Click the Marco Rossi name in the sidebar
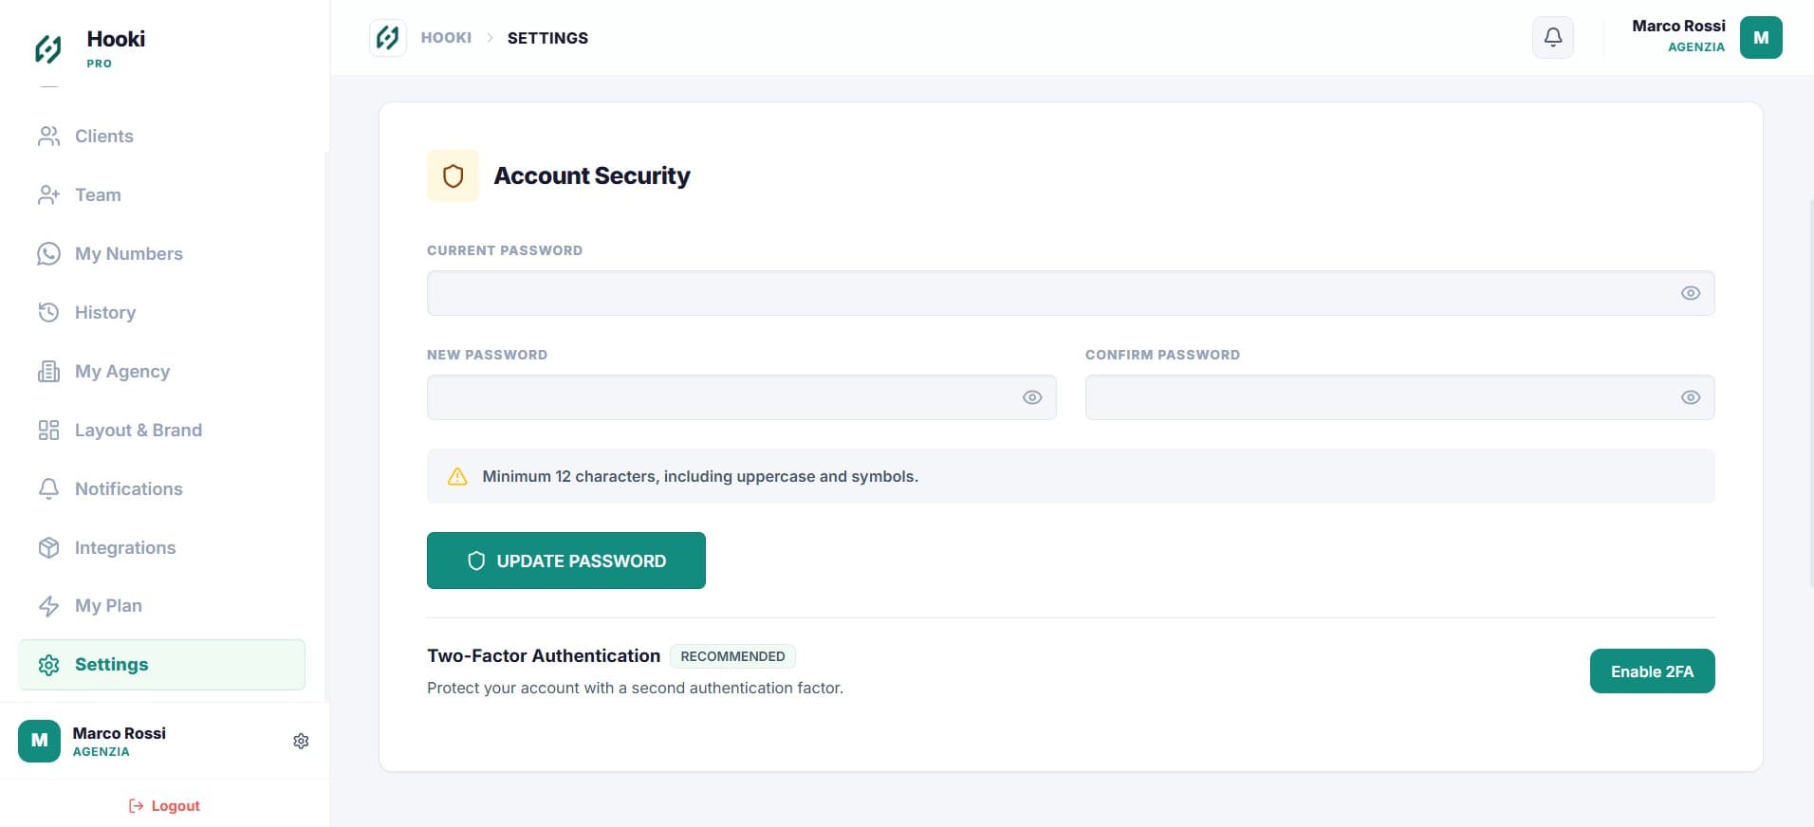 tap(119, 733)
